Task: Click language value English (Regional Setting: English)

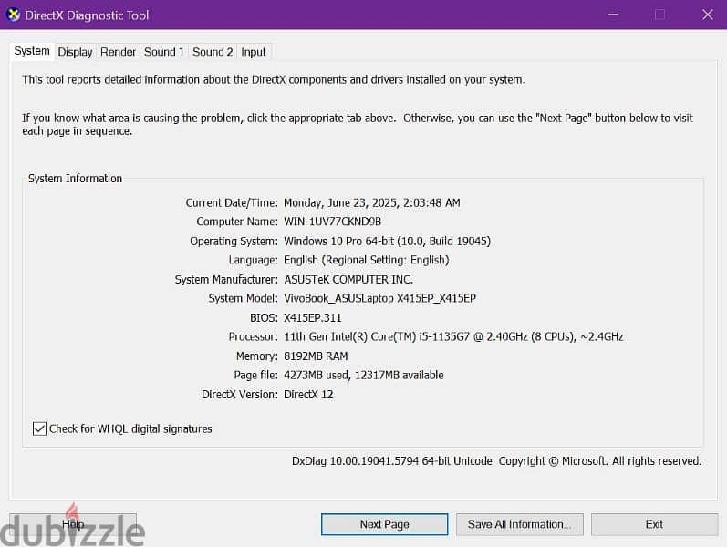Action: tap(367, 260)
